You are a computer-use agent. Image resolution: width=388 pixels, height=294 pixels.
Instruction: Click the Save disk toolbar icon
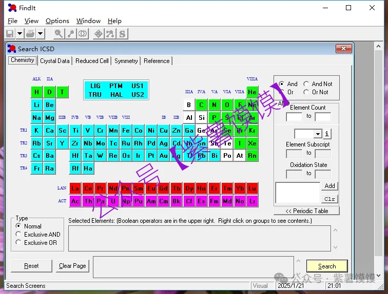point(10,34)
